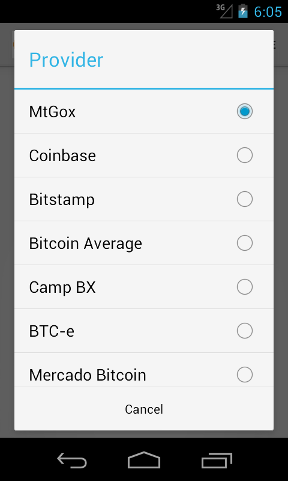
Task: Enable the Camp BX radio button
Action: click(245, 287)
